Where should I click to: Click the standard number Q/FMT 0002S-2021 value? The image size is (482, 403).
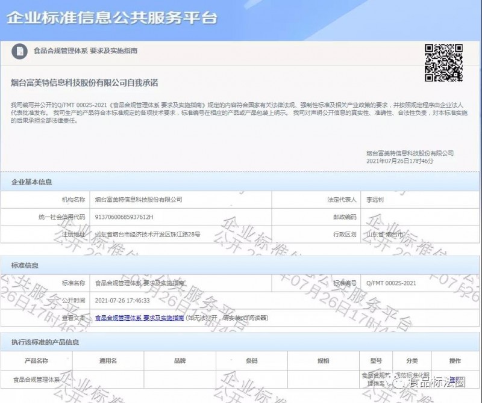click(x=390, y=282)
